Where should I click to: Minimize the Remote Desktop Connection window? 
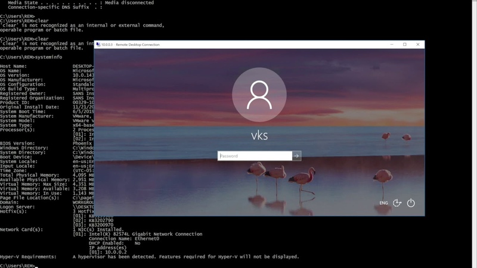point(392,45)
